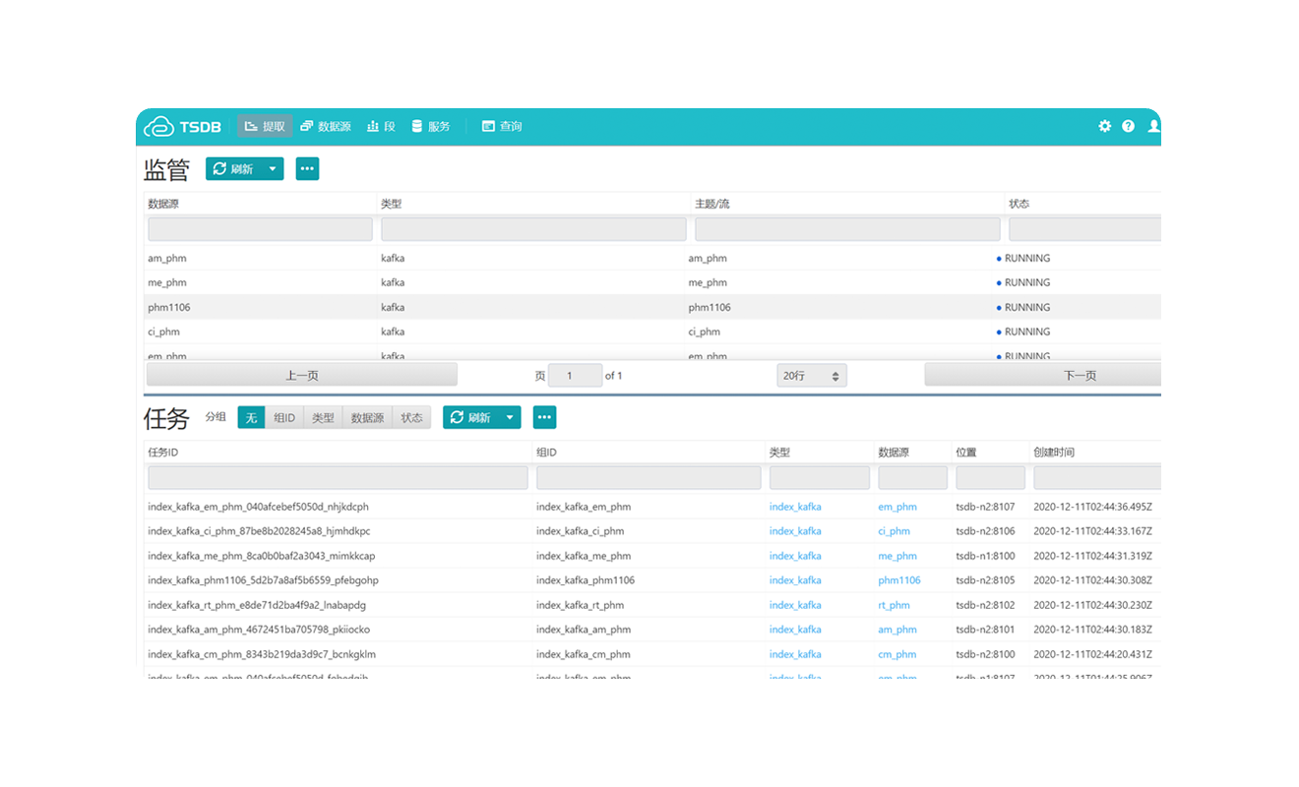
Task: Click task index_kafka_ci_phm_87be8b2028245a8_hjmhdkpc
Action: [x=259, y=531]
